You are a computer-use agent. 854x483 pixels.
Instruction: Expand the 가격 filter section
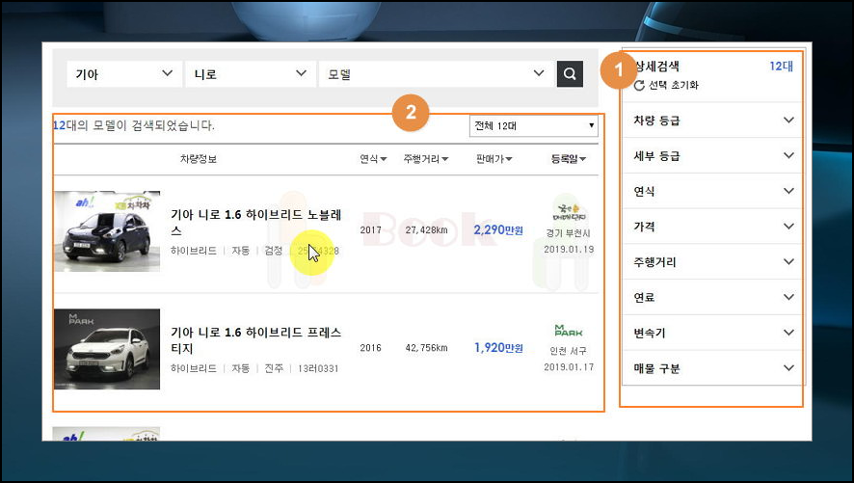[712, 227]
